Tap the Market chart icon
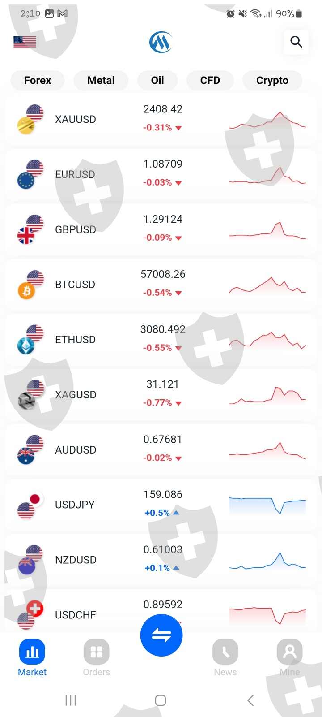The height and width of the screenshot is (717, 322). [x=32, y=652]
